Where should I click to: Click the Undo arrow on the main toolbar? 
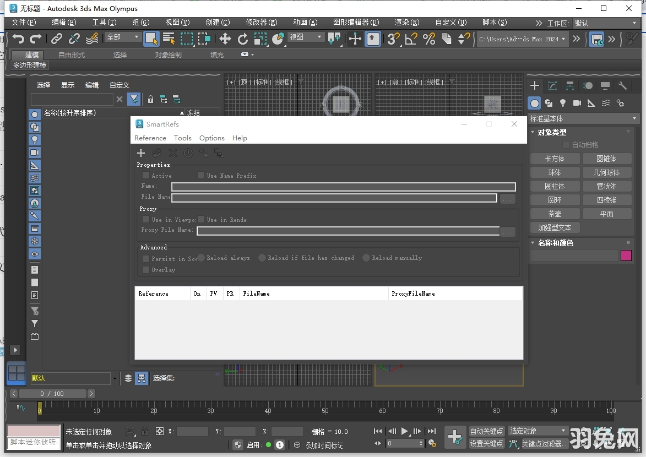[19, 39]
